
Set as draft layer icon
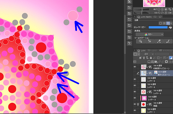(147, 58)
